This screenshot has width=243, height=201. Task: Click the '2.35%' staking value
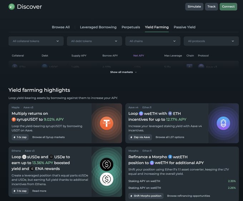232,181
